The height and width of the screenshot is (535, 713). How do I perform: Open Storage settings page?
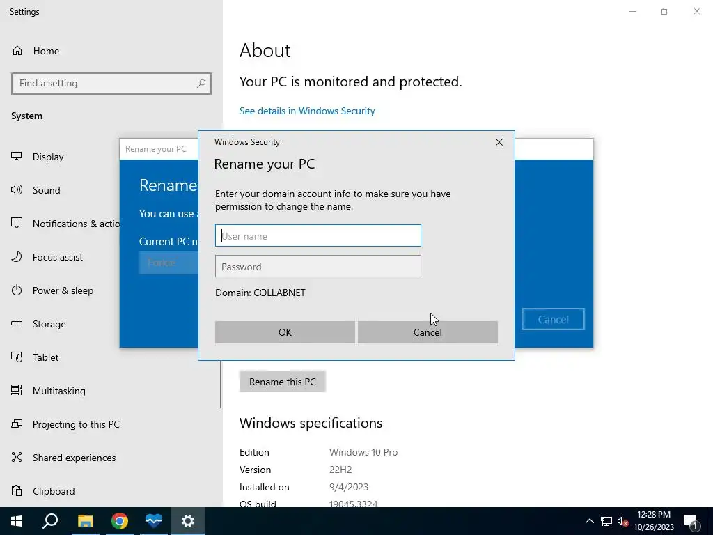tap(49, 325)
